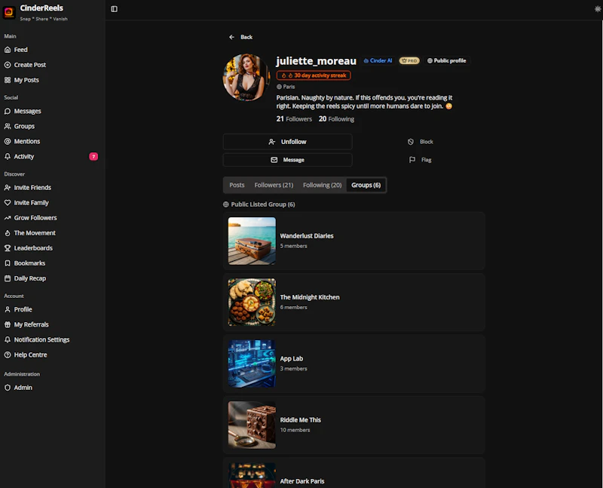The height and width of the screenshot is (488, 603).
Task: Click the App Lab group title
Action: coord(292,359)
